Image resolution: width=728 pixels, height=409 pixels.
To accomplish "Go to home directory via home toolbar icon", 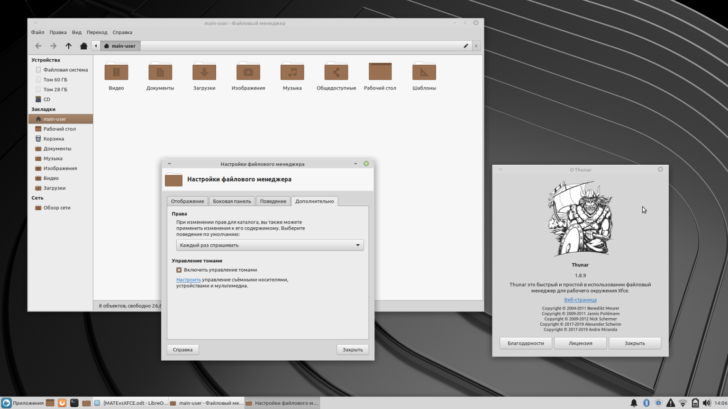I will 83,45.
